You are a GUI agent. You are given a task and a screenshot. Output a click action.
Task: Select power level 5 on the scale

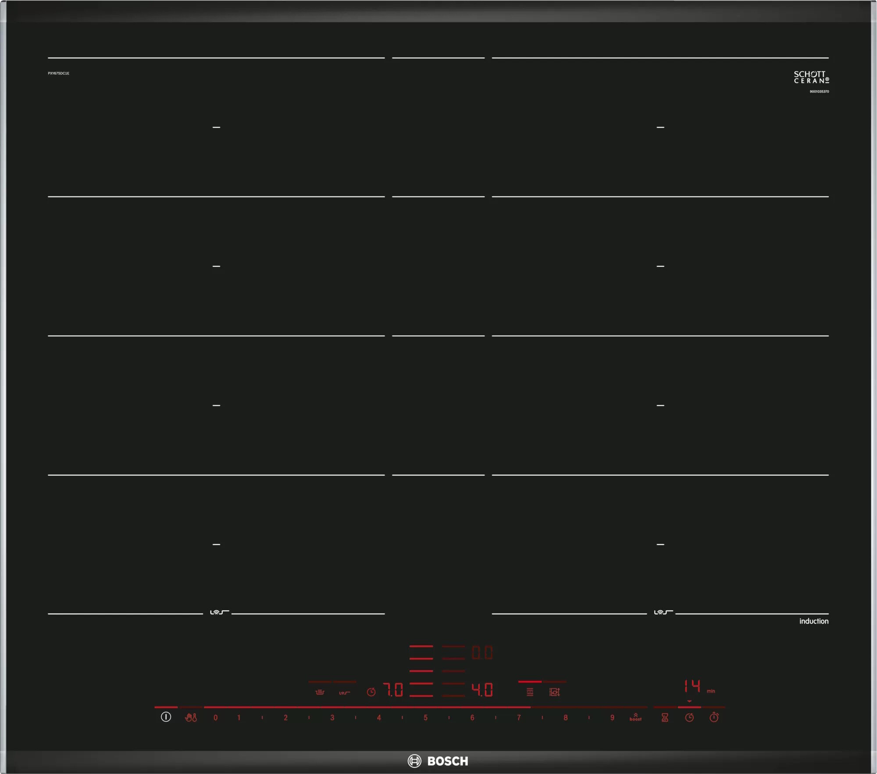tap(425, 718)
